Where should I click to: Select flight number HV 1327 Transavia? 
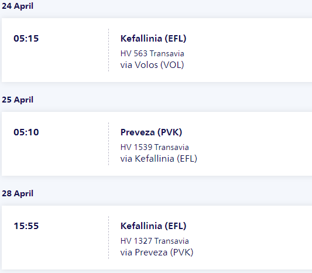coord(155,241)
